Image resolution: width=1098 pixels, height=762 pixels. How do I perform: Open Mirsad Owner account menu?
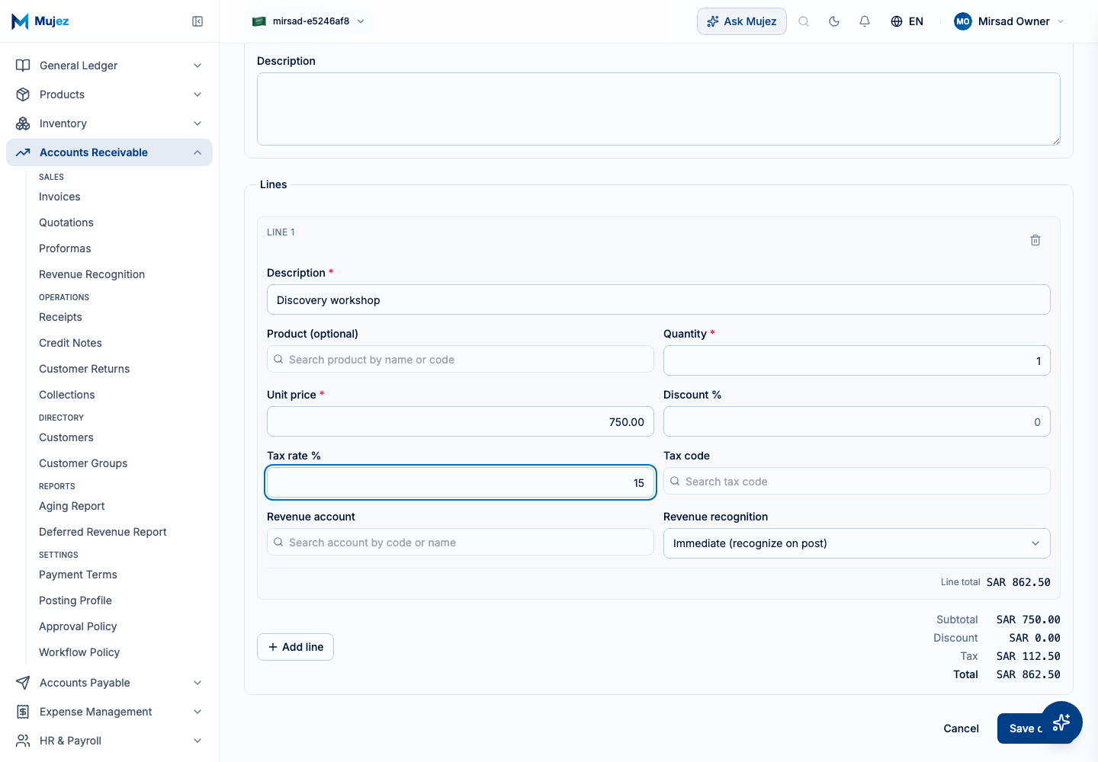1009,21
